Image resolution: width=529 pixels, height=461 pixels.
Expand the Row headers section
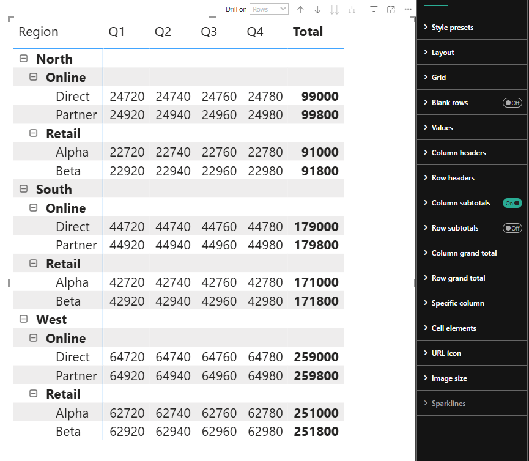click(472, 178)
